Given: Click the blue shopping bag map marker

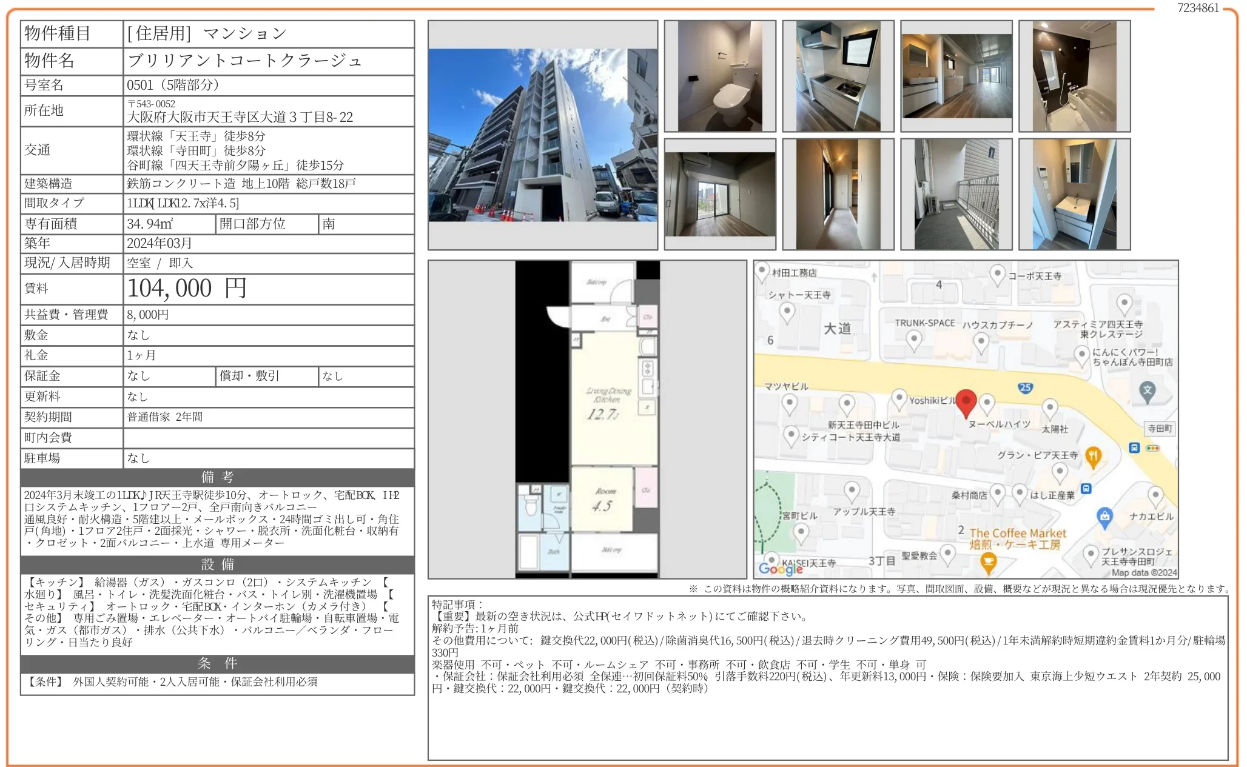Looking at the screenshot, I should [1104, 517].
